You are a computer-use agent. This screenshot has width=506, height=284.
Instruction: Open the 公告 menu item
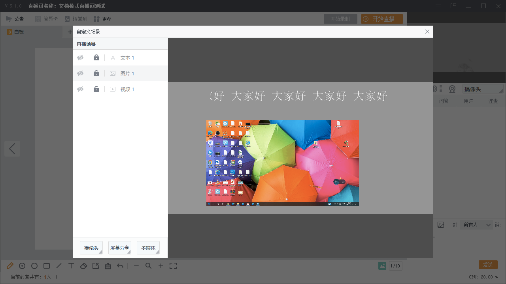15,19
